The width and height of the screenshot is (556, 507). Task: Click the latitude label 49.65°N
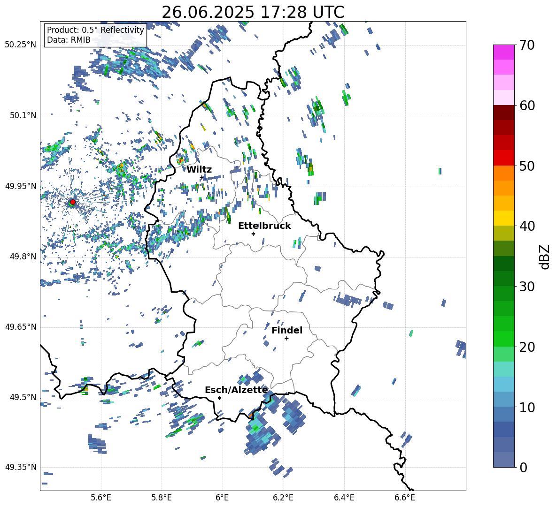[21, 327]
